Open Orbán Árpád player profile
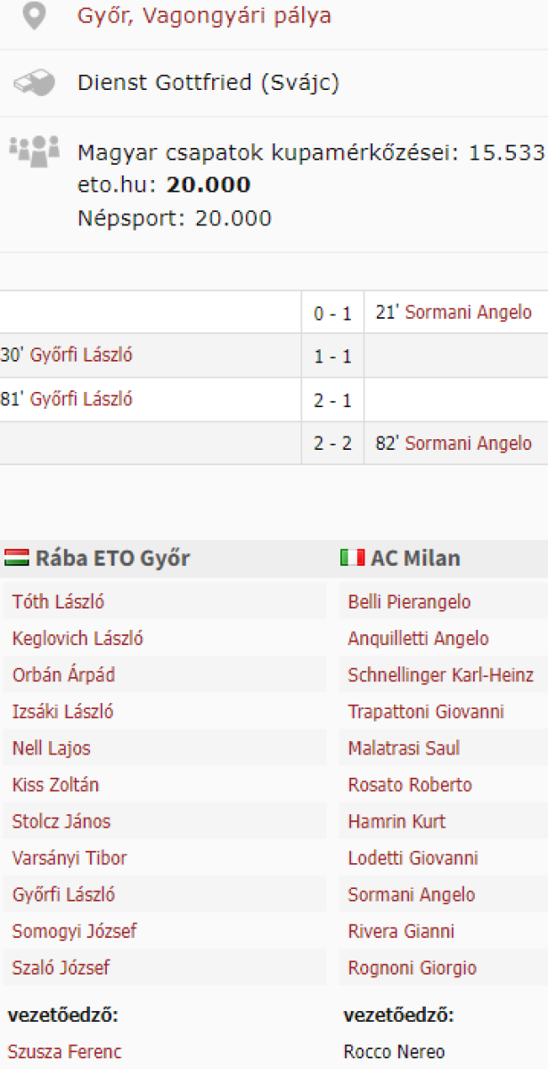 63,675
